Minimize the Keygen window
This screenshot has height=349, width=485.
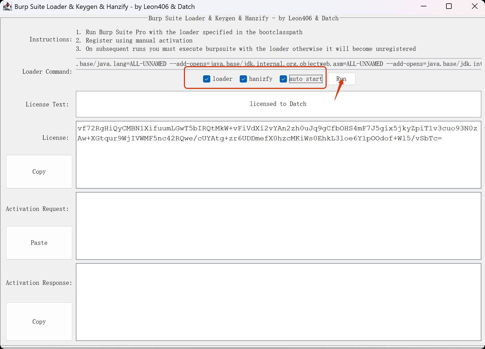(x=424, y=6)
